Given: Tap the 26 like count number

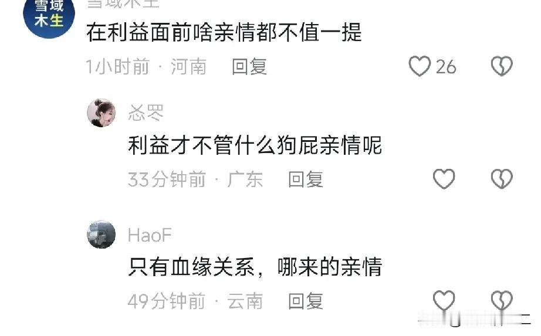Looking at the screenshot, I should tap(446, 67).
